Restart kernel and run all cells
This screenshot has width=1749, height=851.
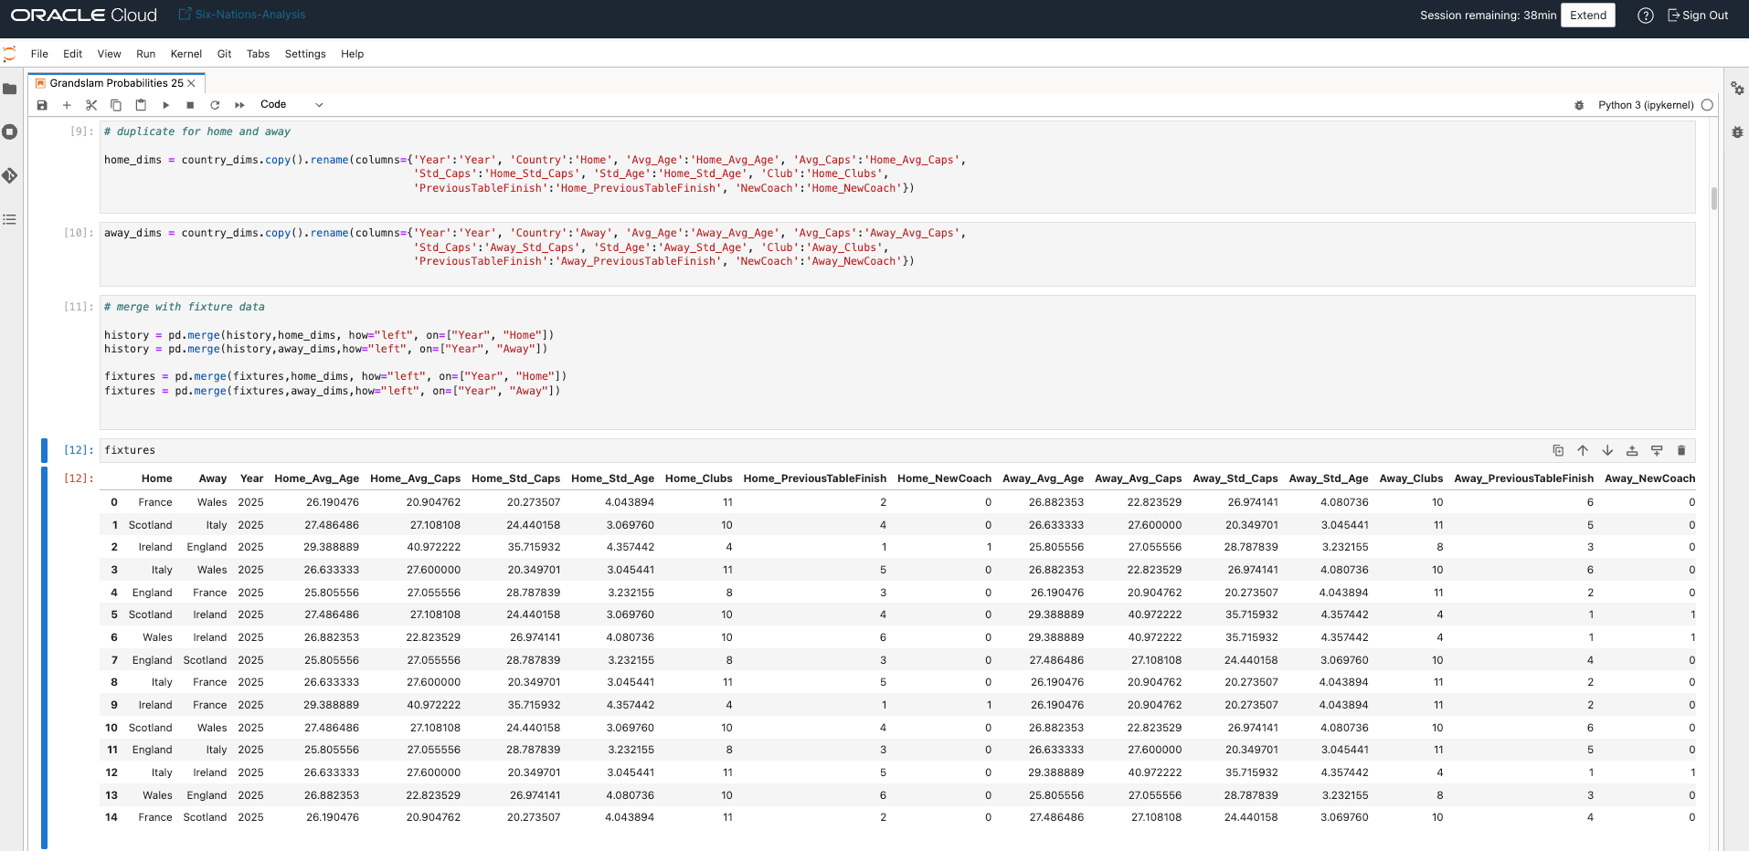point(239,105)
